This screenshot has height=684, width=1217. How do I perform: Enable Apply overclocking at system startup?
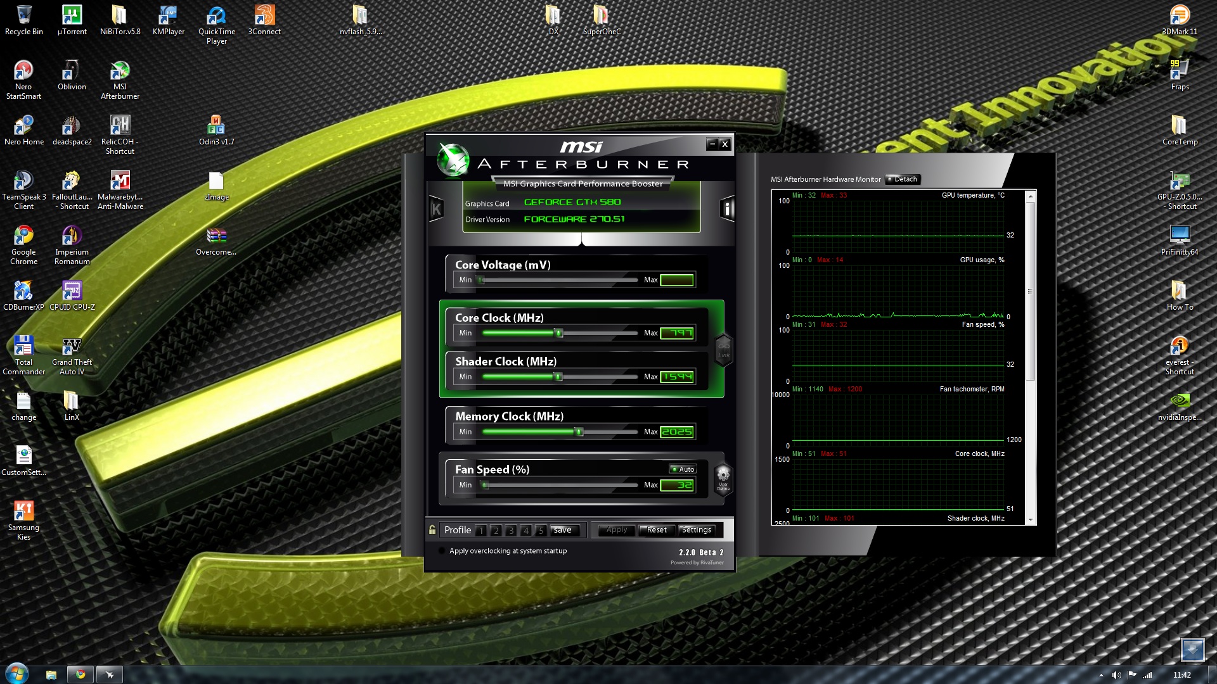coord(442,551)
